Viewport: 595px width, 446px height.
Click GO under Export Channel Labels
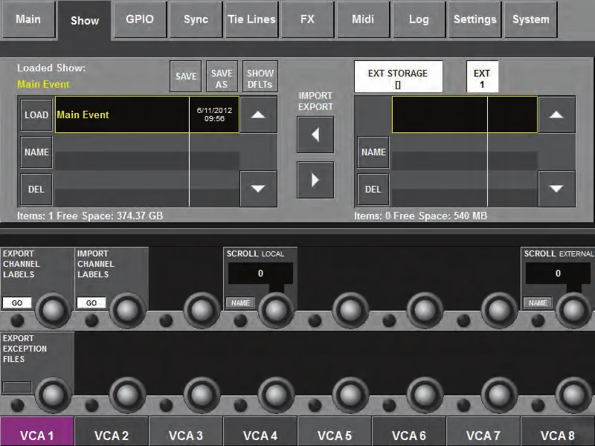click(17, 303)
